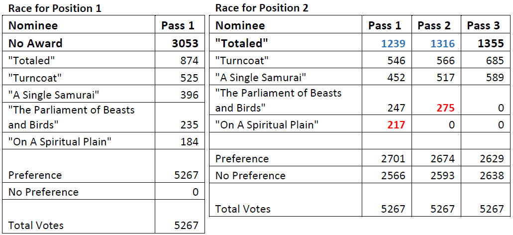Select the red 275 cell

click(x=445, y=108)
